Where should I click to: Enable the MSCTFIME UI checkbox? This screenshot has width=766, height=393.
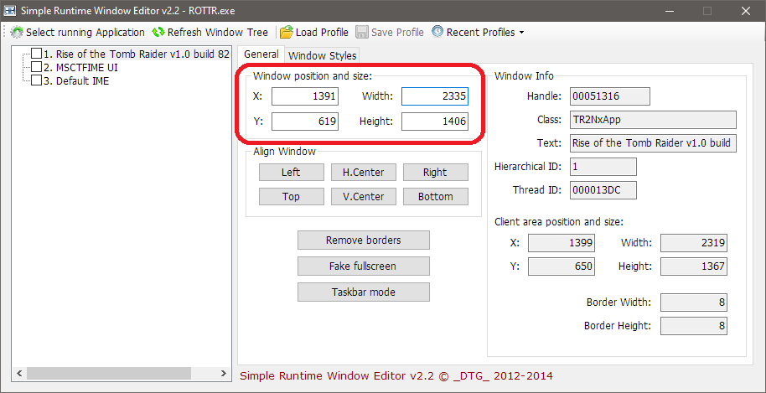pyautogui.click(x=36, y=67)
